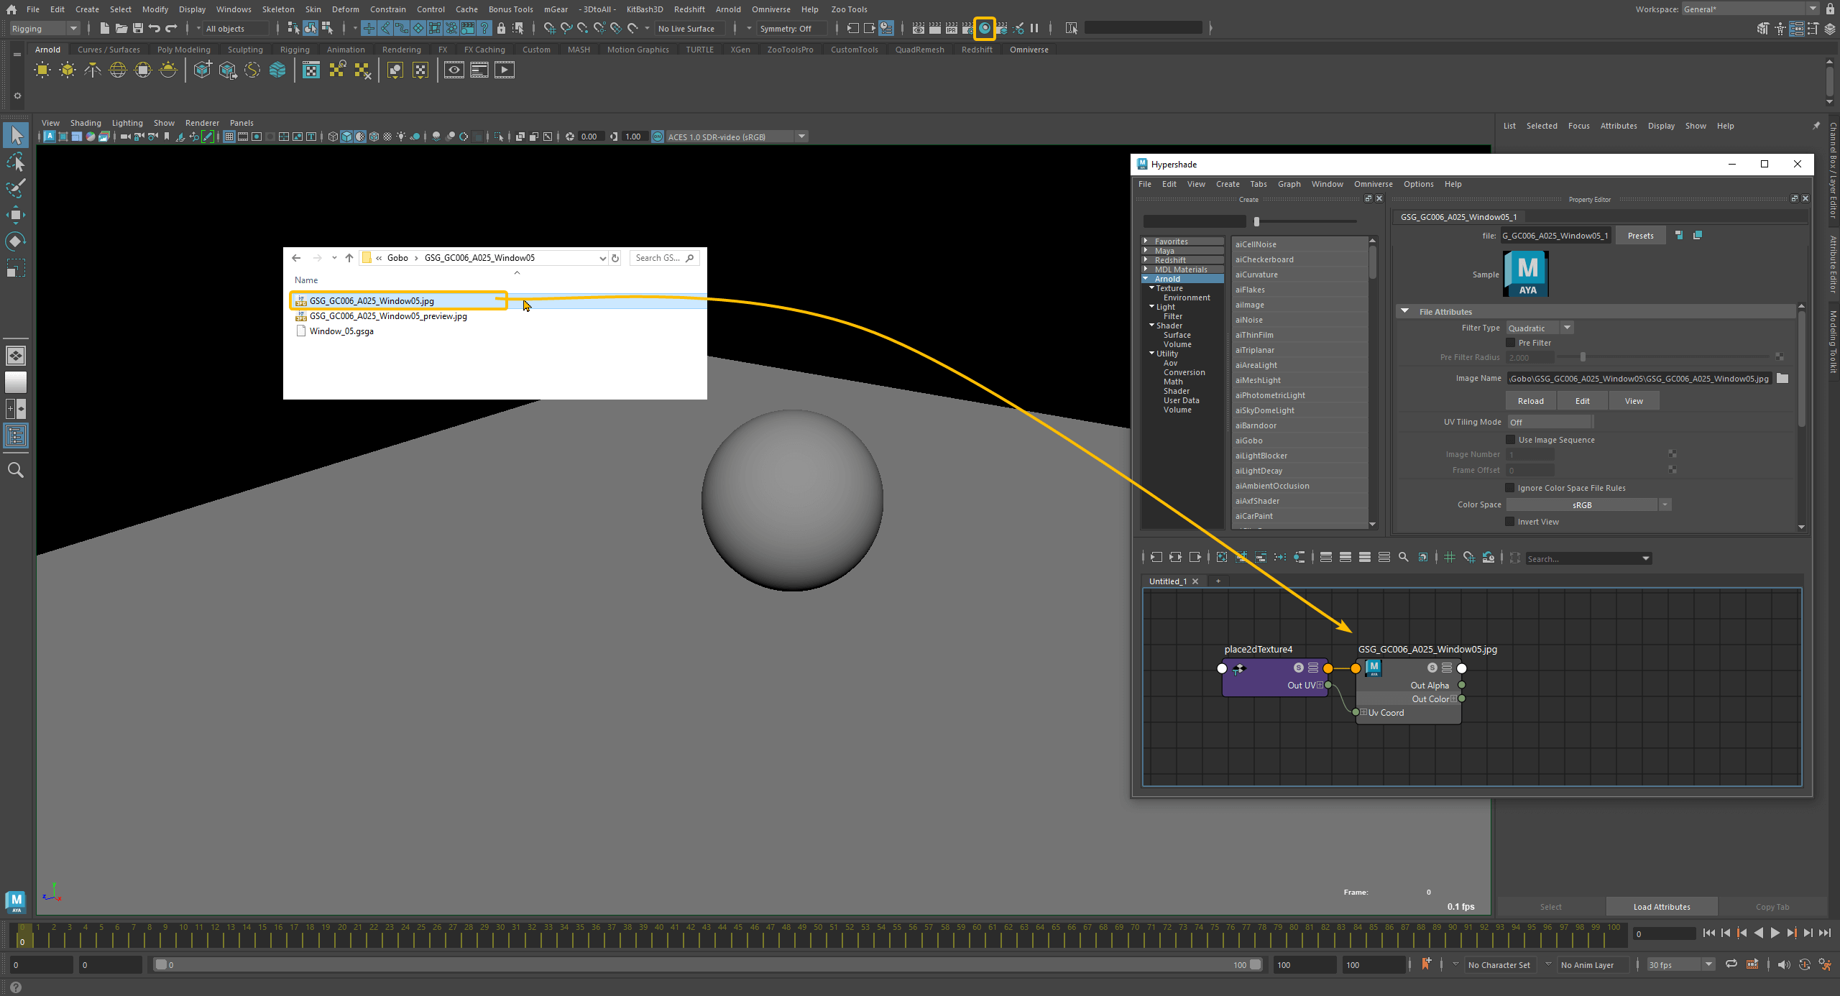This screenshot has width=1840, height=996.
Task: Toggle Ignore Color Space File Rules
Action: tap(1511, 488)
